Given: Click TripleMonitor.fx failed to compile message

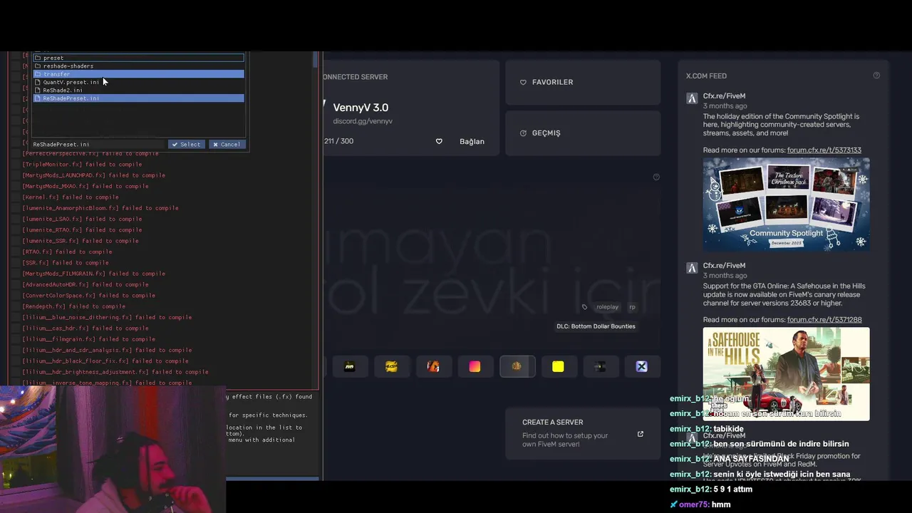Looking at the screenshot, I should 82,165.
